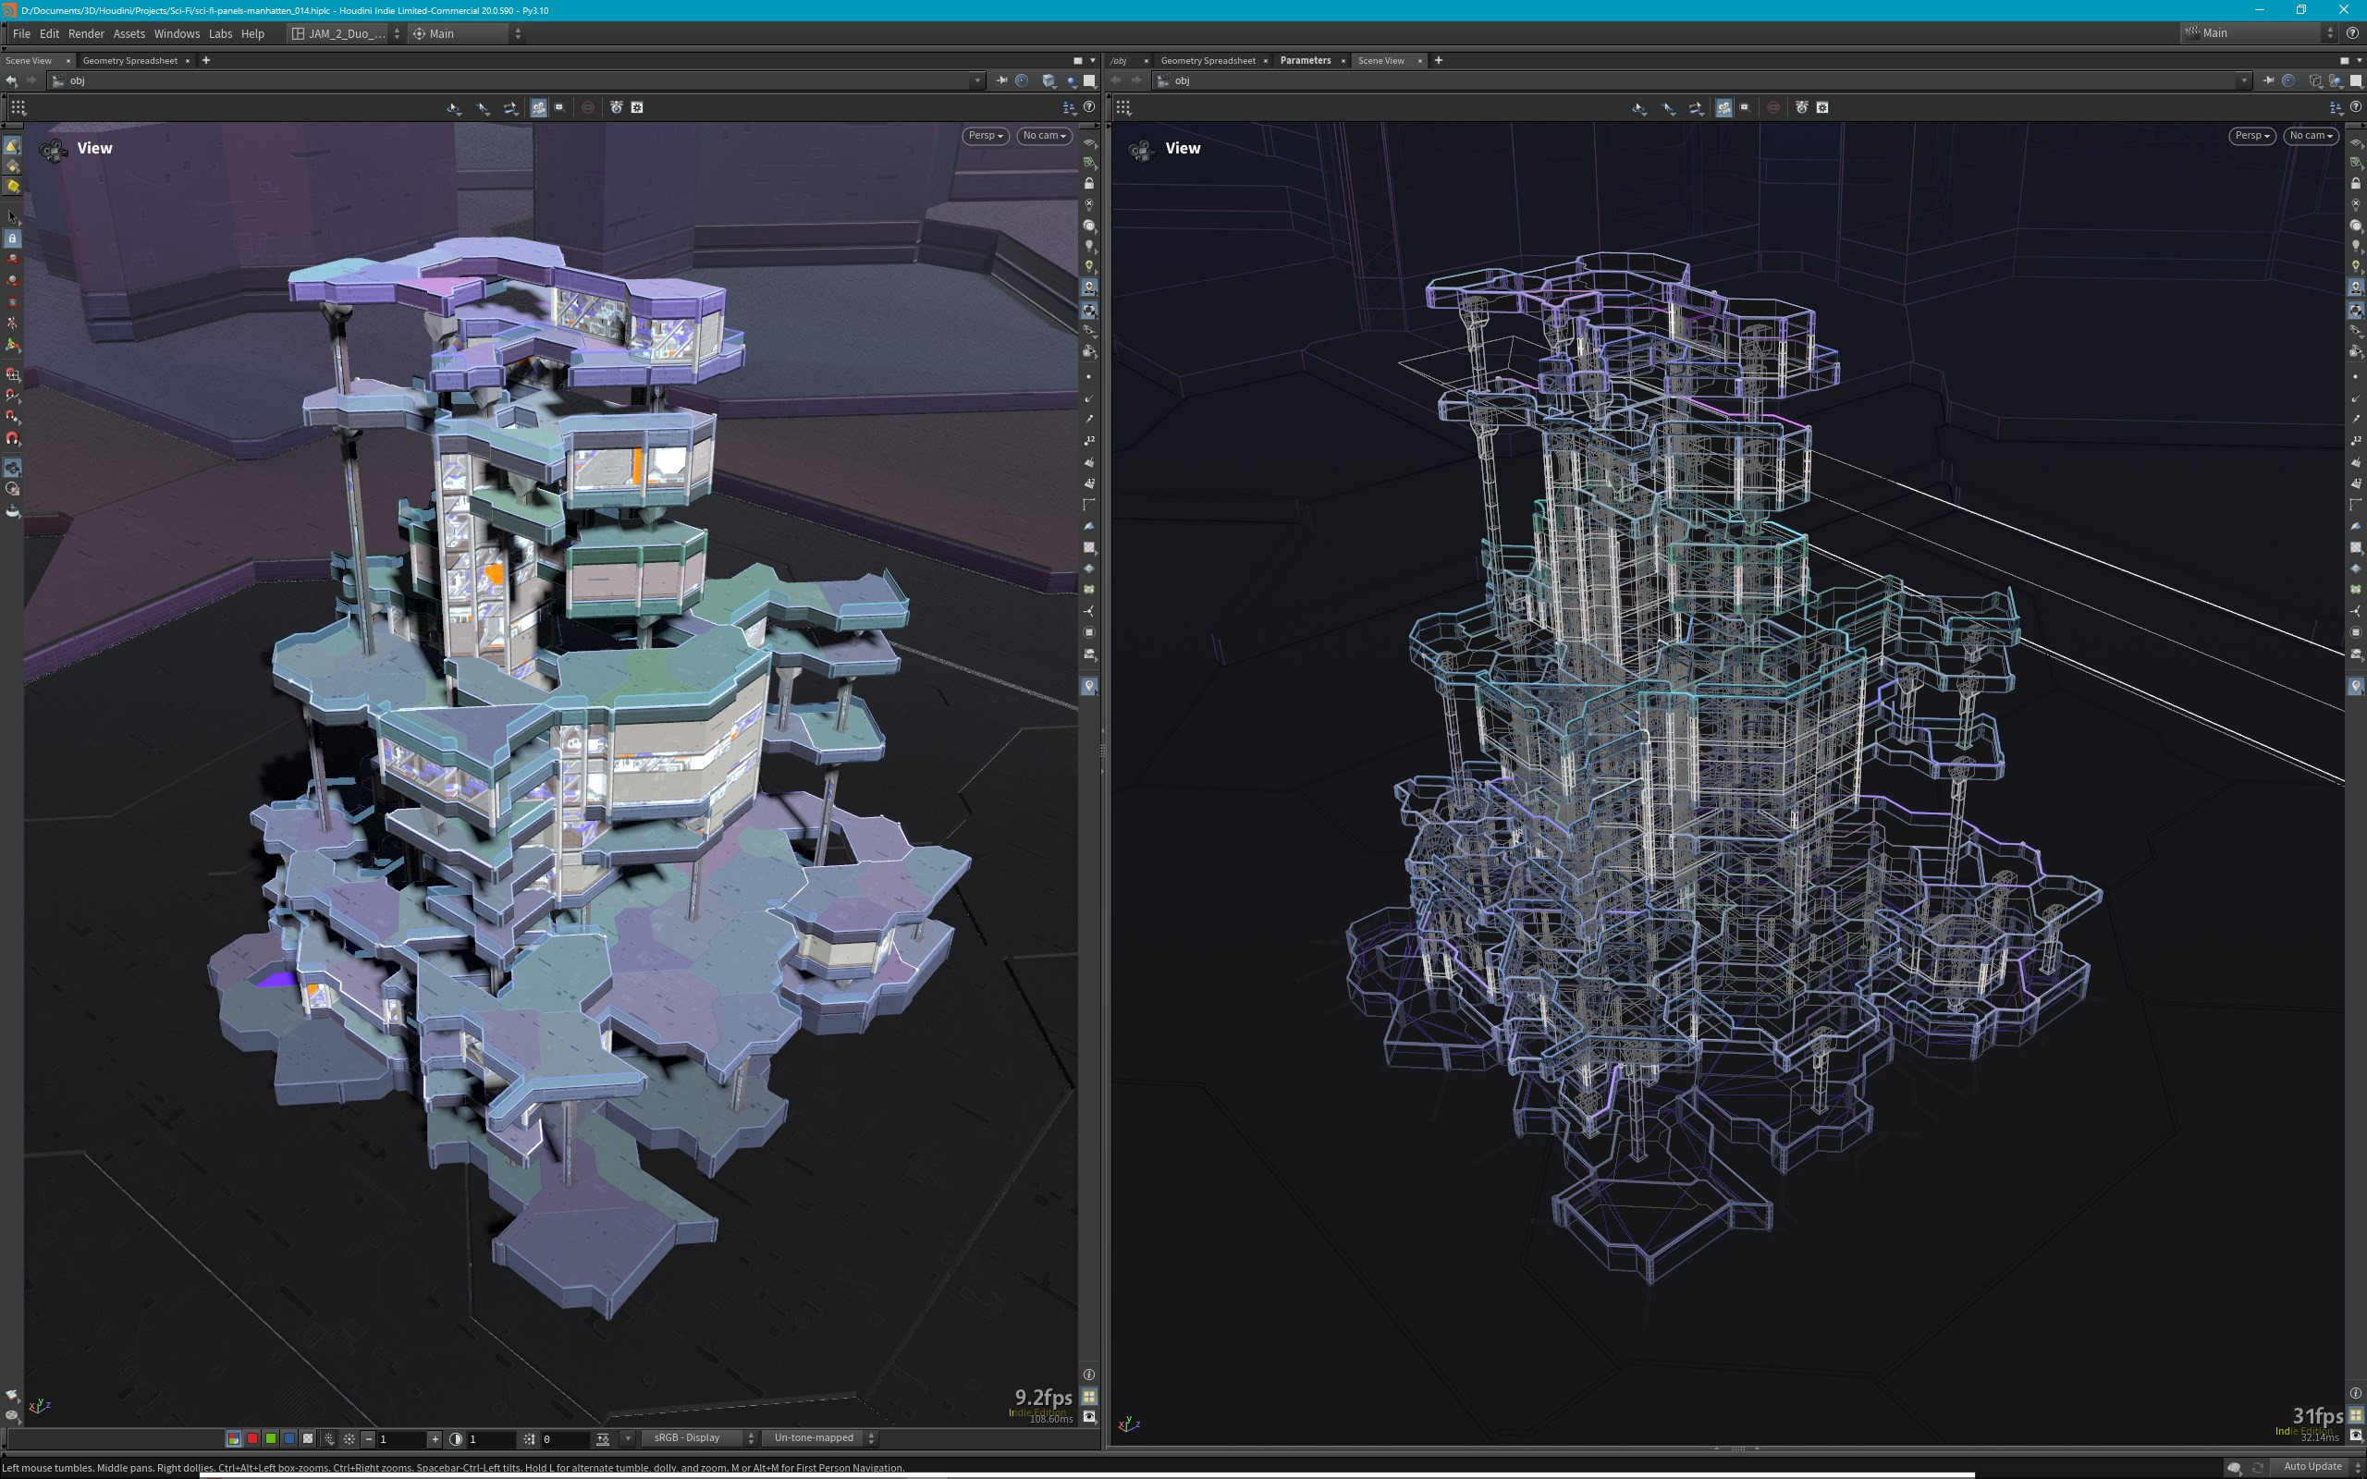
Task: Pin the right pane with the pin icon
Action: point(2268,81)
